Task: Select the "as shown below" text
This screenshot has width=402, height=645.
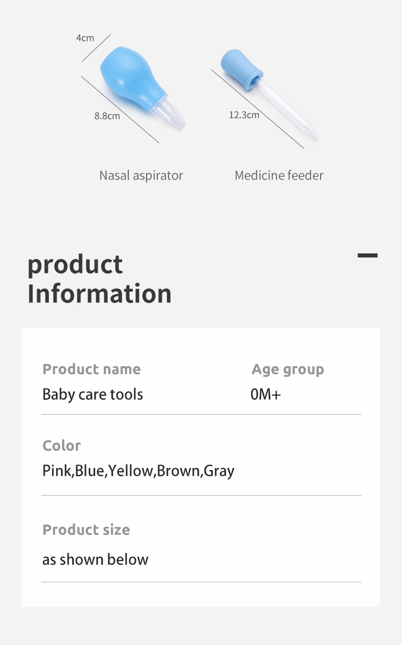Action: [95, 559]
